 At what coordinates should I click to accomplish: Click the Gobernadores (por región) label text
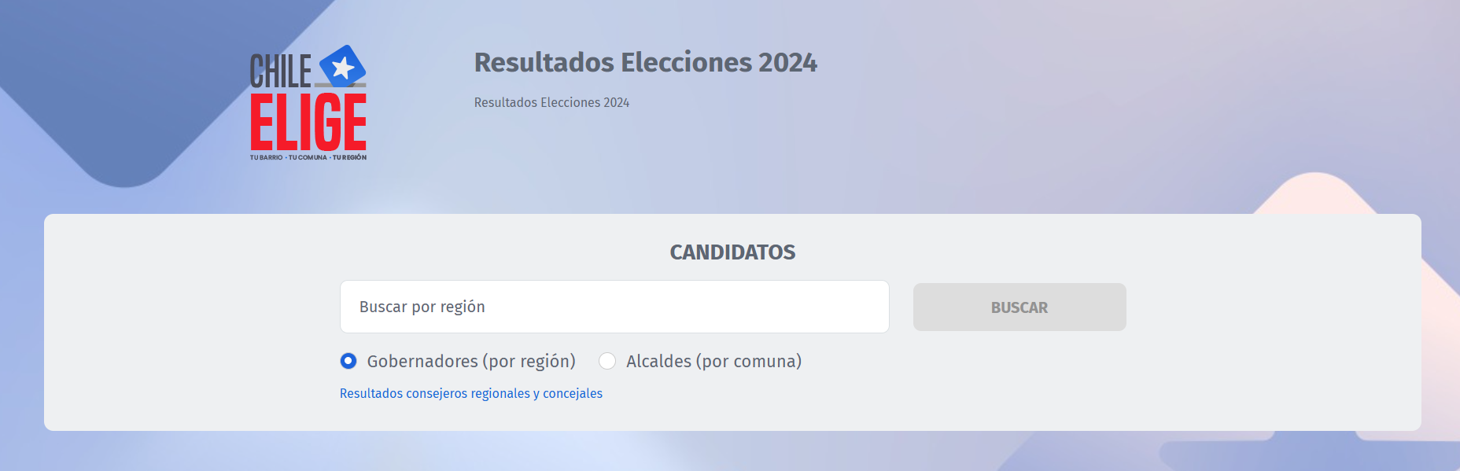[471, 361]
